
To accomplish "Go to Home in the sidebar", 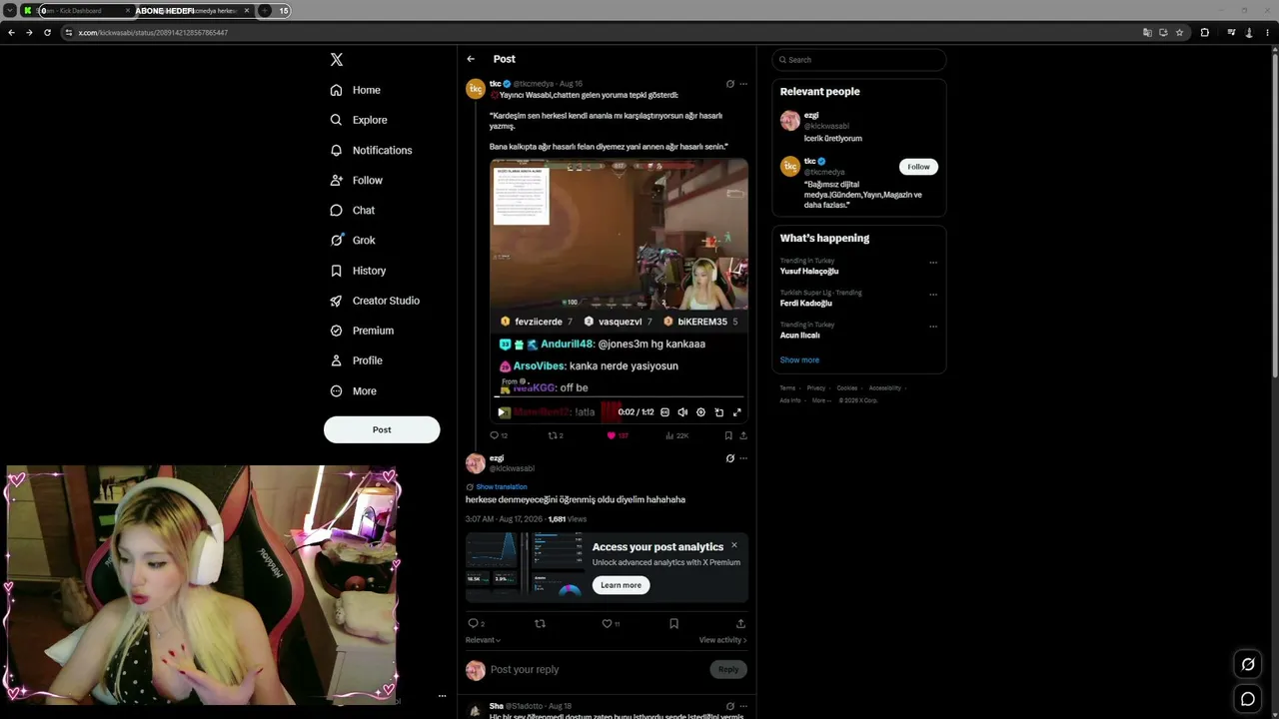I will click(356, 90).
